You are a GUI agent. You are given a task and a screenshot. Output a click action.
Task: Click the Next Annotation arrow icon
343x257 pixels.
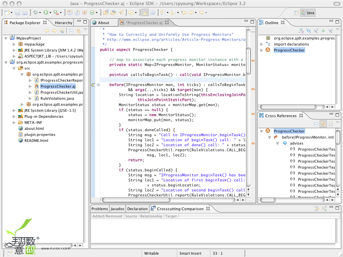(x=162, y=13)
